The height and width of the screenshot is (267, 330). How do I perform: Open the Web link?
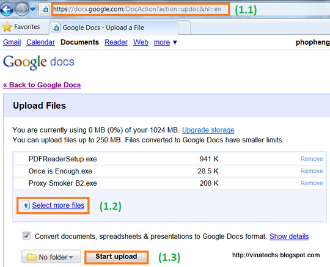[x=141, y=42]
